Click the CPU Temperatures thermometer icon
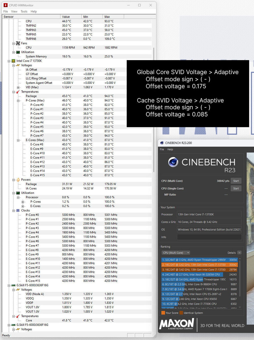 (18, 92)
